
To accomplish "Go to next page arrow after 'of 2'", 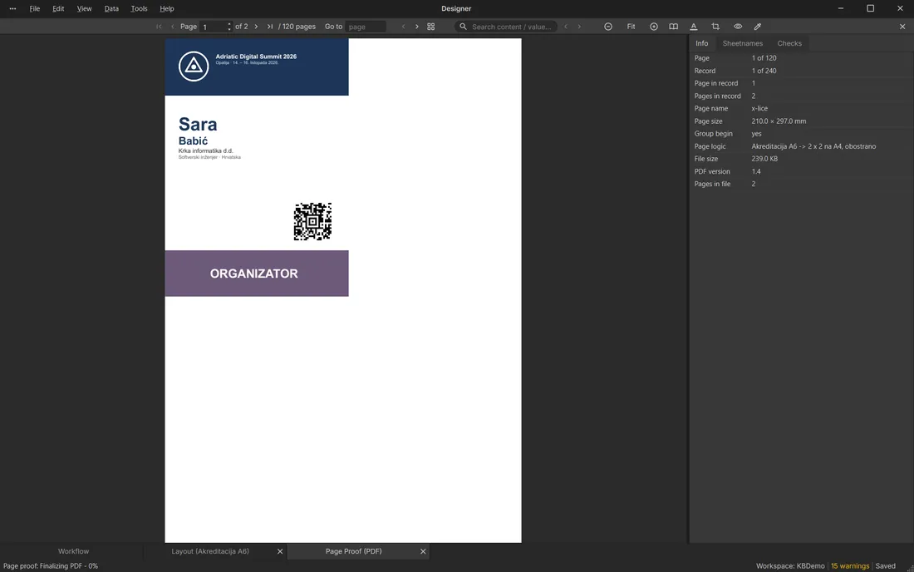I will click(256, 27).
